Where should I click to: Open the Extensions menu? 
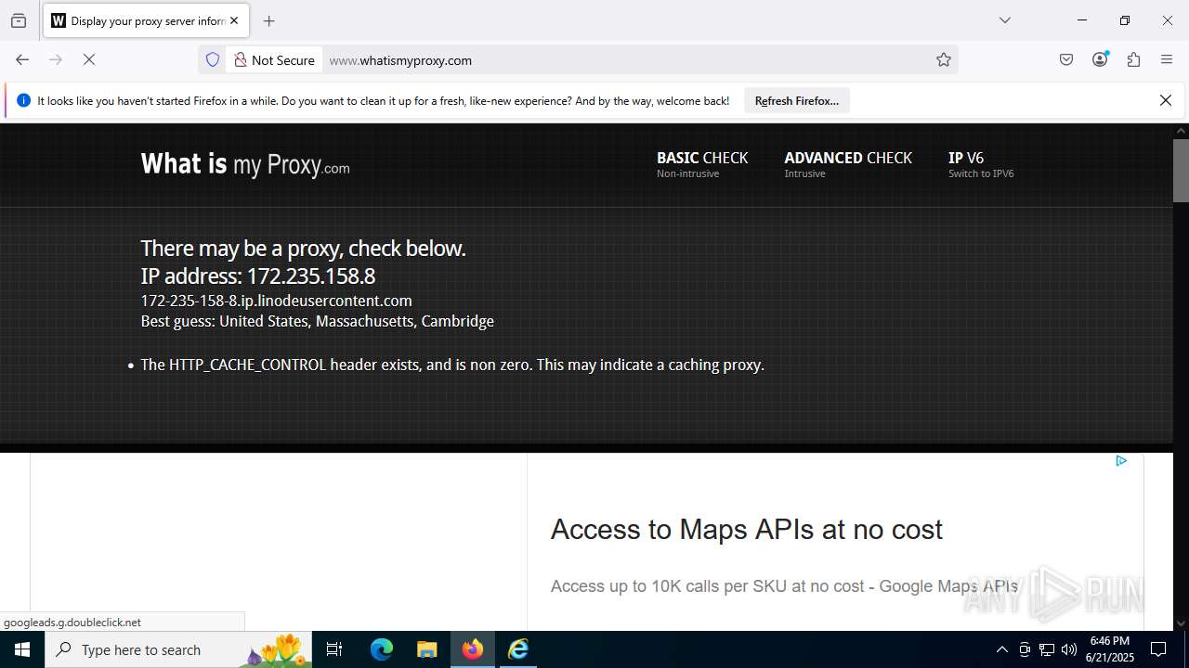(1133, 59)
